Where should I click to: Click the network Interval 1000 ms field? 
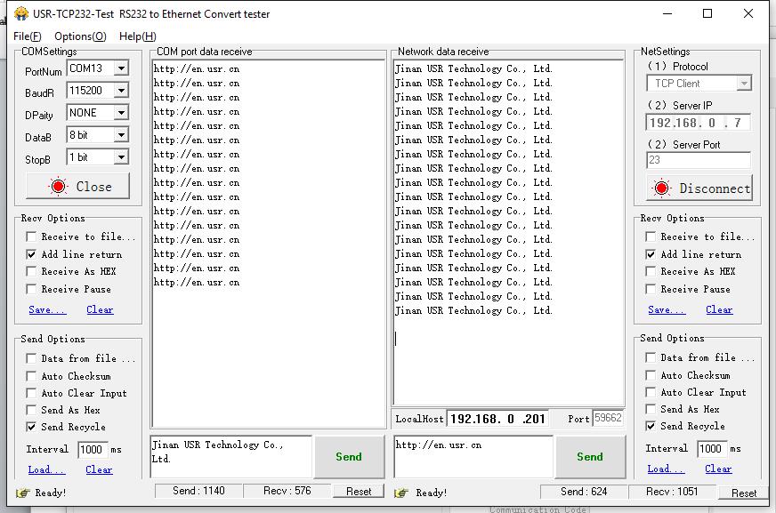click(712, 448)
